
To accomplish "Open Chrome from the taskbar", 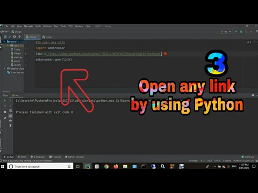I will [x=106, y=167].
